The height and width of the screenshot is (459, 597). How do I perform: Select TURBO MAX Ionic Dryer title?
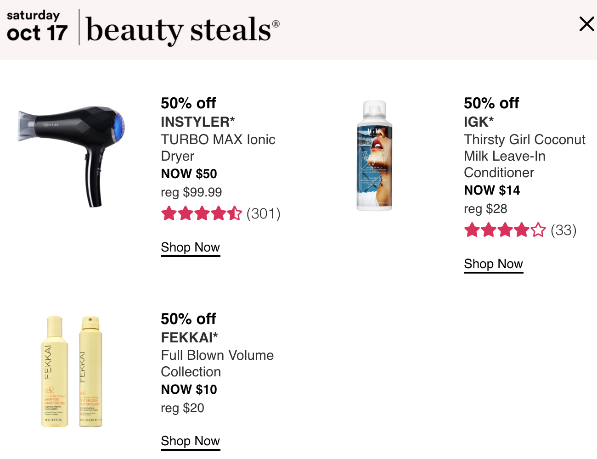tap(218, 148)
